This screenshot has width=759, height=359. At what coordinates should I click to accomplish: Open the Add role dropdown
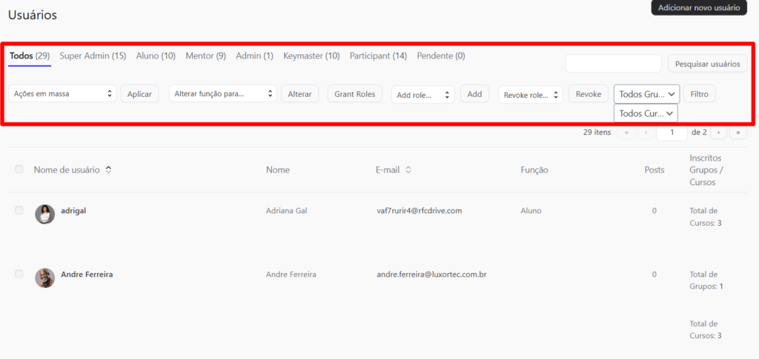(x=422, y=95)
